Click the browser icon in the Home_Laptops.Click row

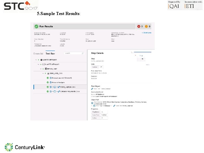51,87
